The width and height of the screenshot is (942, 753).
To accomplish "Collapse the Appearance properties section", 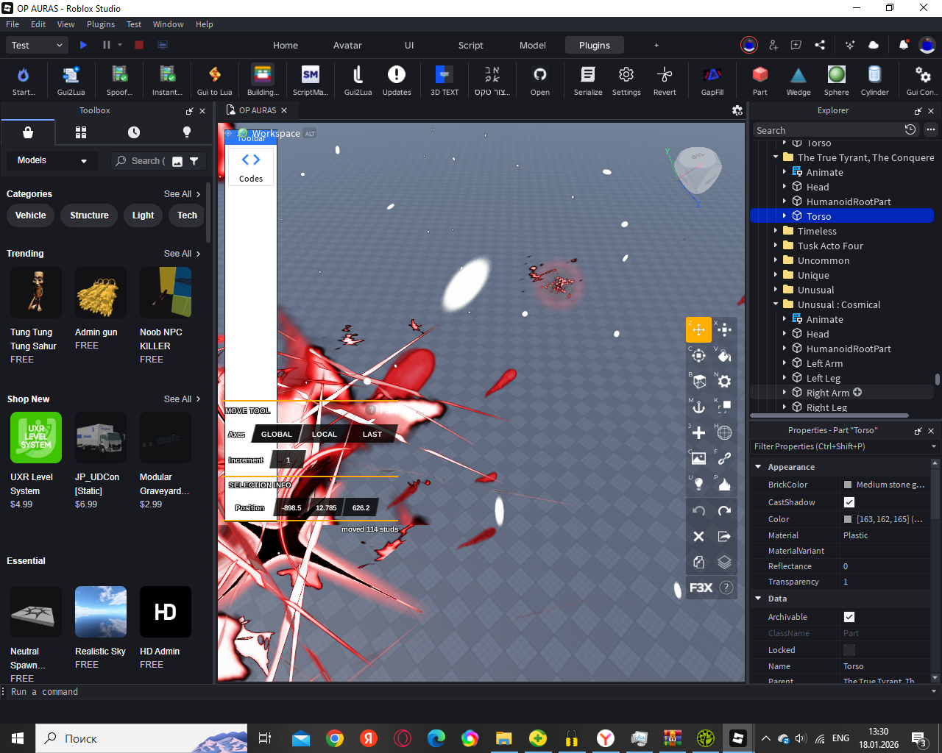I will click(x=758, y=467).
